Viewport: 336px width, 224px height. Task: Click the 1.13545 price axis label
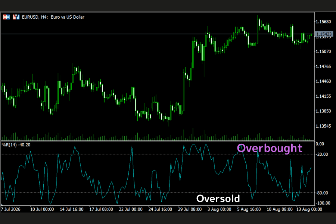[323, 126]
